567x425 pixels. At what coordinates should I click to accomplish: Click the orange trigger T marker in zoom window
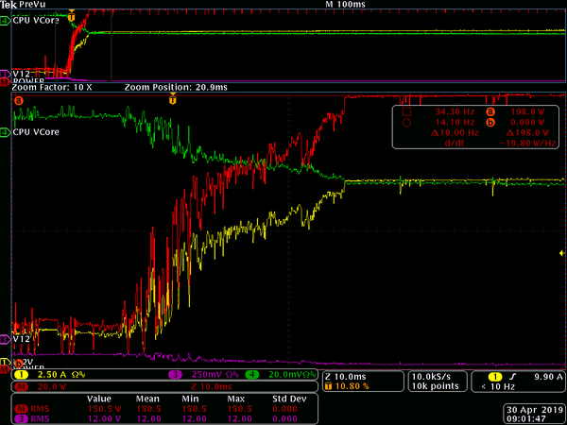(x=173, y=99)
